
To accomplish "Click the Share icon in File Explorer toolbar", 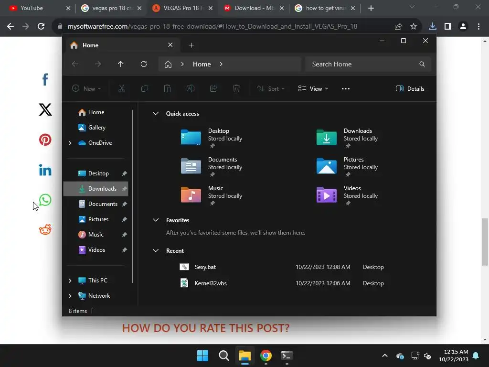I will tap(213, 88).
